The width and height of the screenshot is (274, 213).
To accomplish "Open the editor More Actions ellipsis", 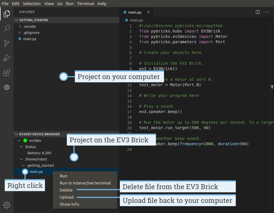I will [x=266, y=12].
